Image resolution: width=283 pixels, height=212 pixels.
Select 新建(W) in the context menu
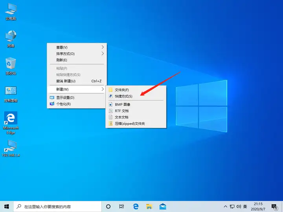click(x=77, y=89)
